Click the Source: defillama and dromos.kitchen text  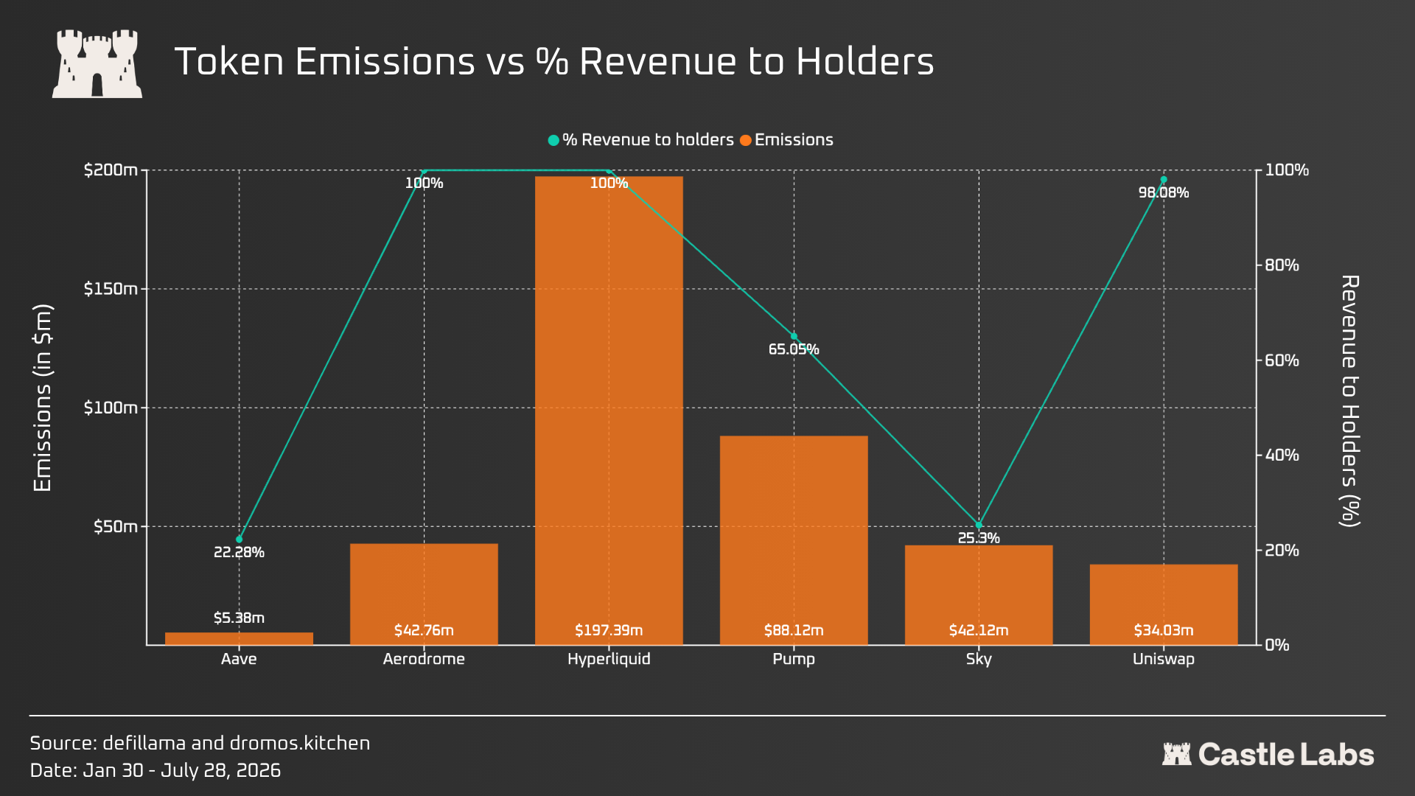(x=200, y=743)
